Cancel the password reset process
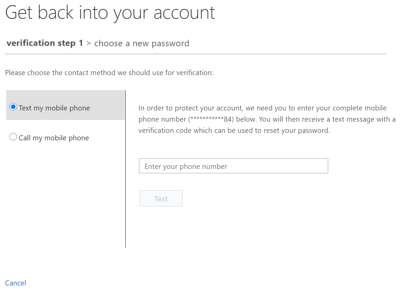 click(x=16, y=283)
